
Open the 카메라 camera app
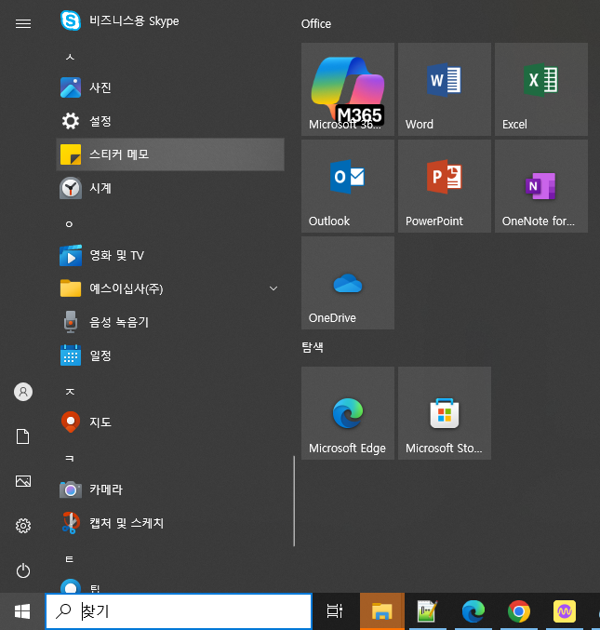tap(170, 489)
